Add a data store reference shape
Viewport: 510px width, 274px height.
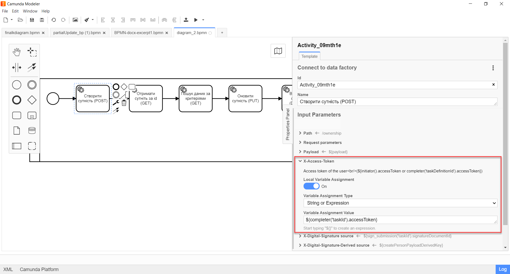(32, 131)
